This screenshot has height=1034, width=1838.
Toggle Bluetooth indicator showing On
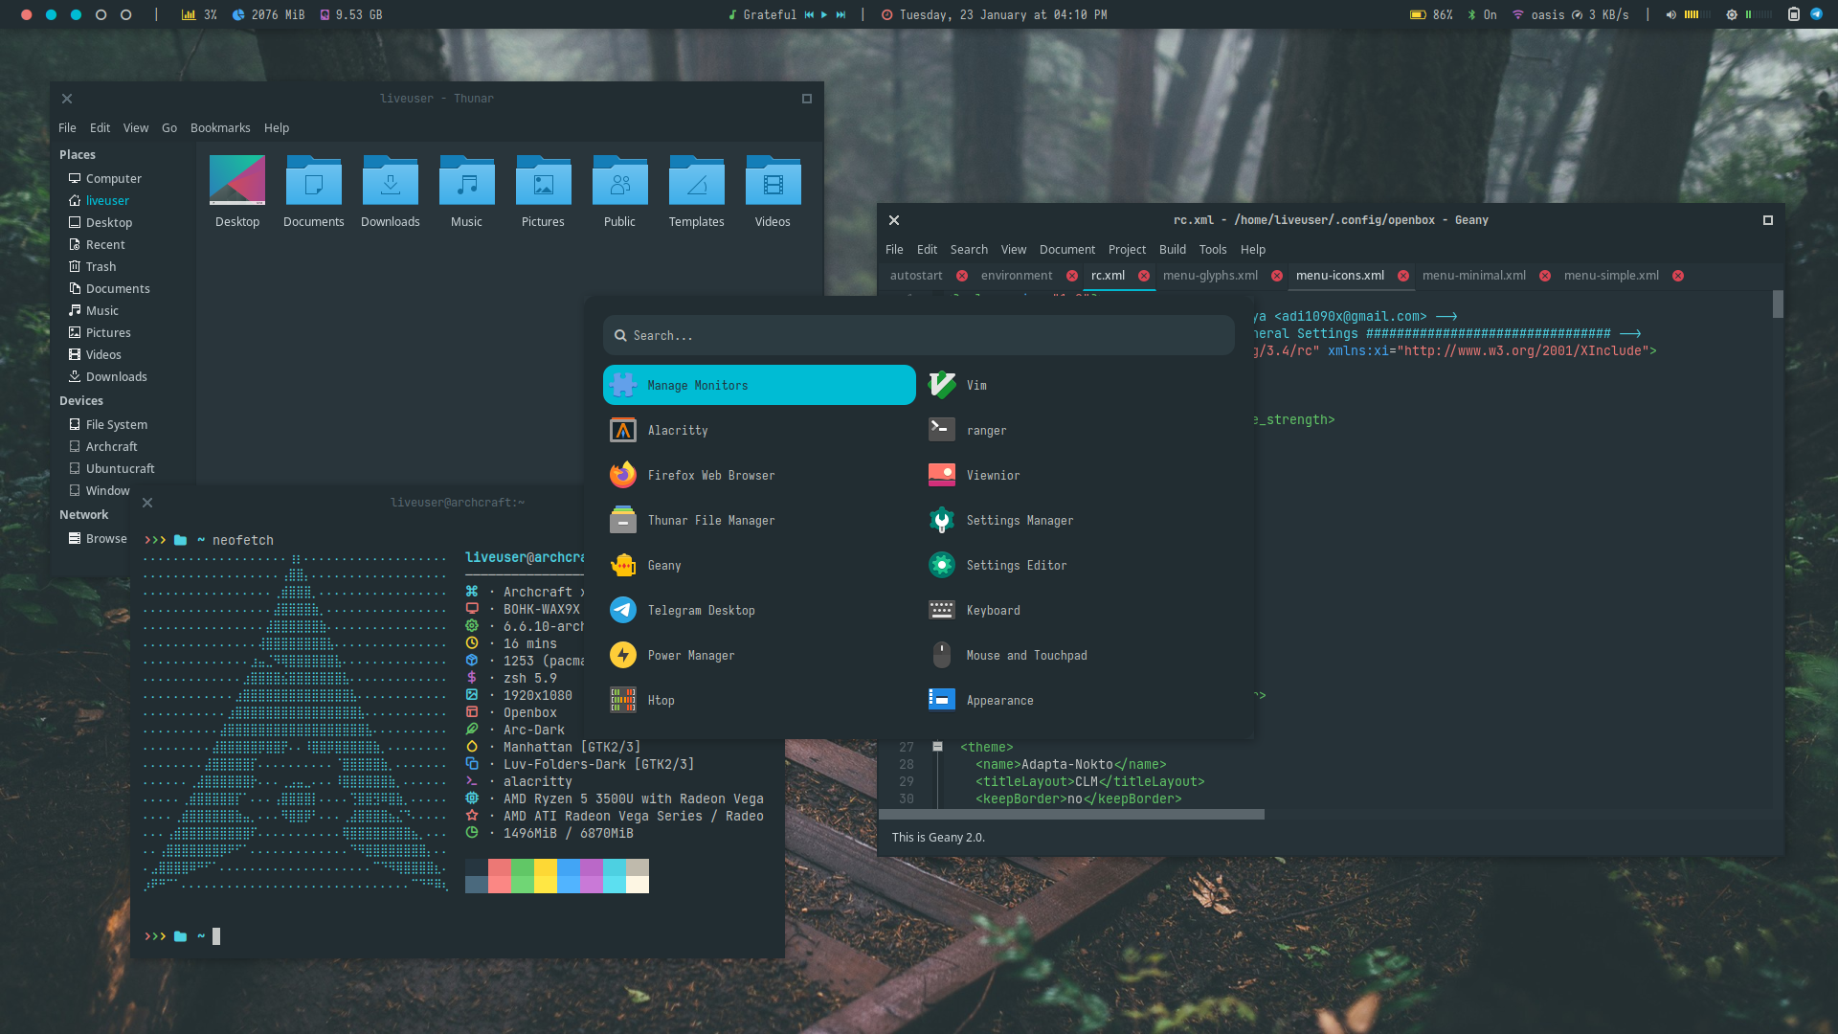1482,14
